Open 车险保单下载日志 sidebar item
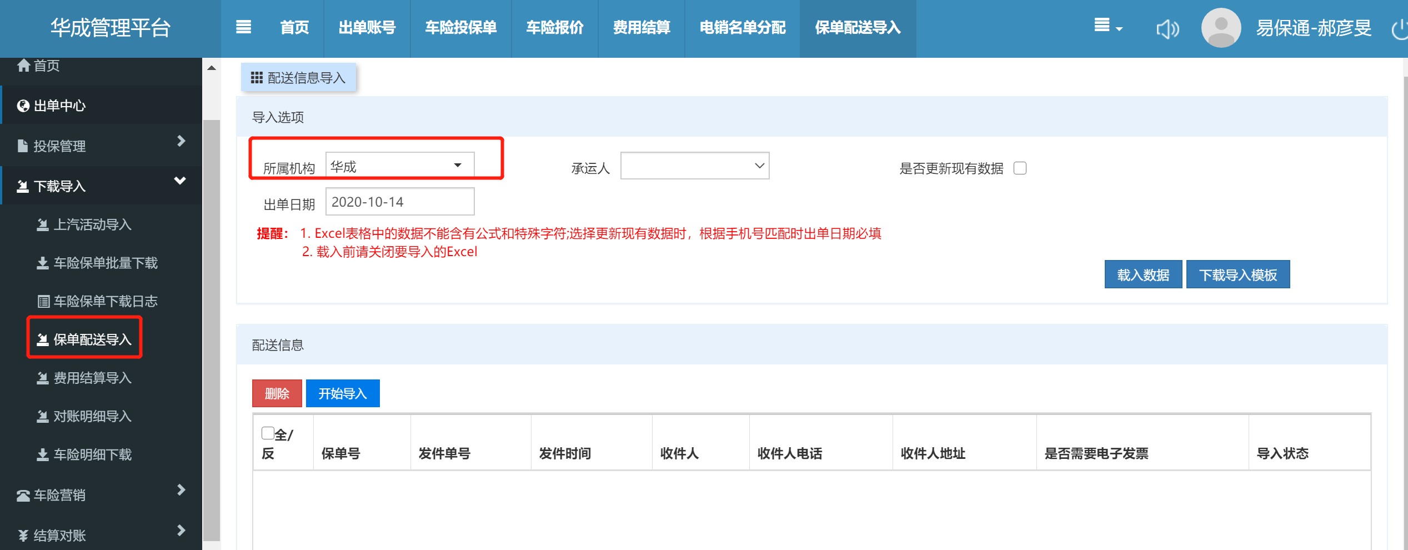Viewport: 1408px width, 550px height. pos(101,301)
